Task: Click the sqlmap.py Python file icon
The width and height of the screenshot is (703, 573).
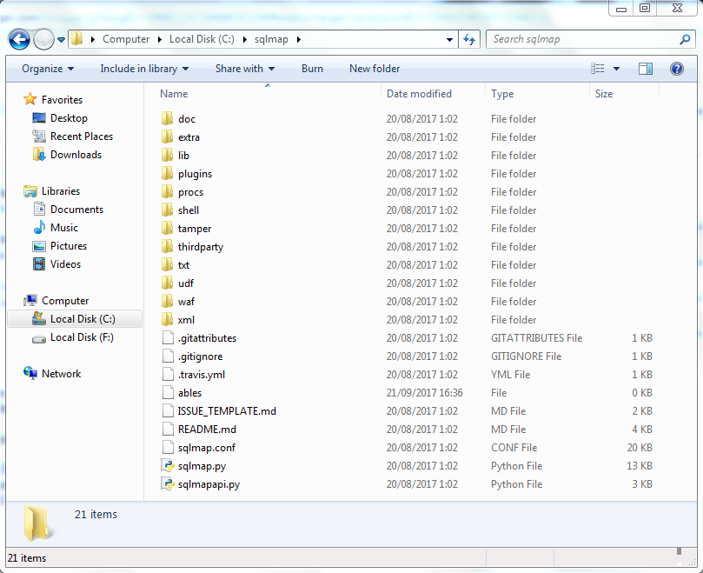Action: [x=169, y=465]
